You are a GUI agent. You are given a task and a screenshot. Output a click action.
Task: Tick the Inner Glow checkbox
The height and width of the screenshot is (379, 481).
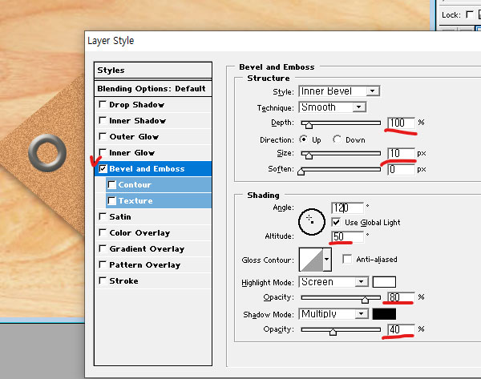tap(103, 152)
